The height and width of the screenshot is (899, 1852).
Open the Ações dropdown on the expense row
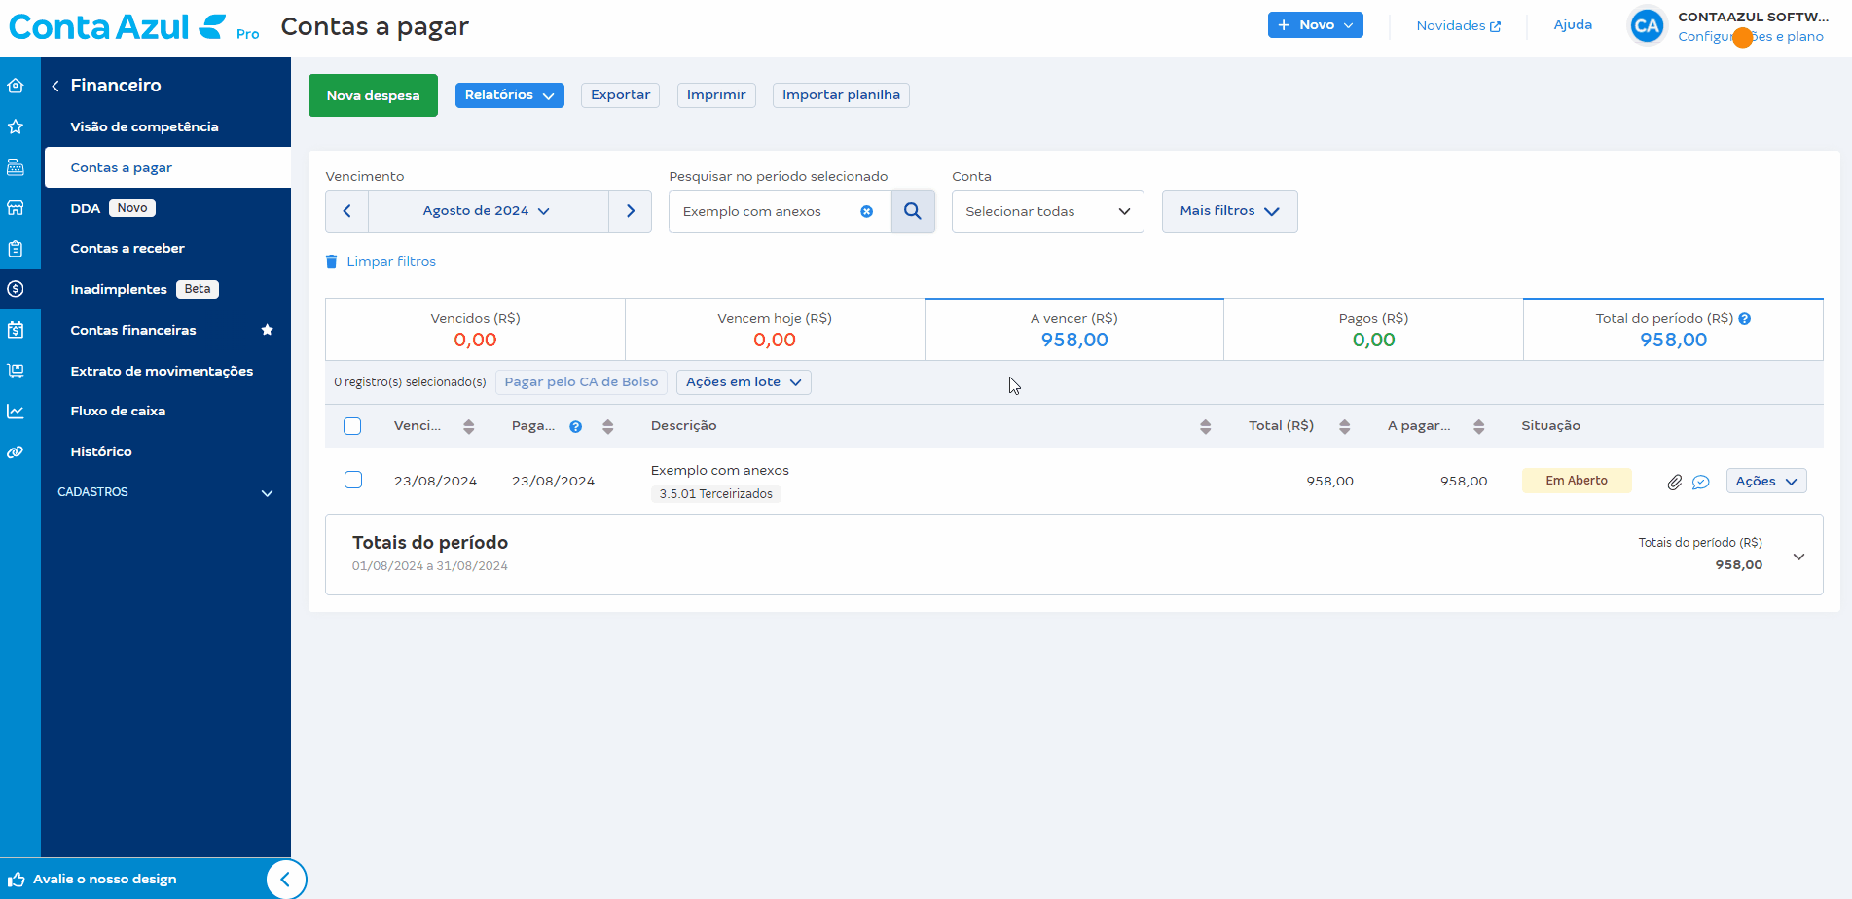click(x=1765, y=480)
